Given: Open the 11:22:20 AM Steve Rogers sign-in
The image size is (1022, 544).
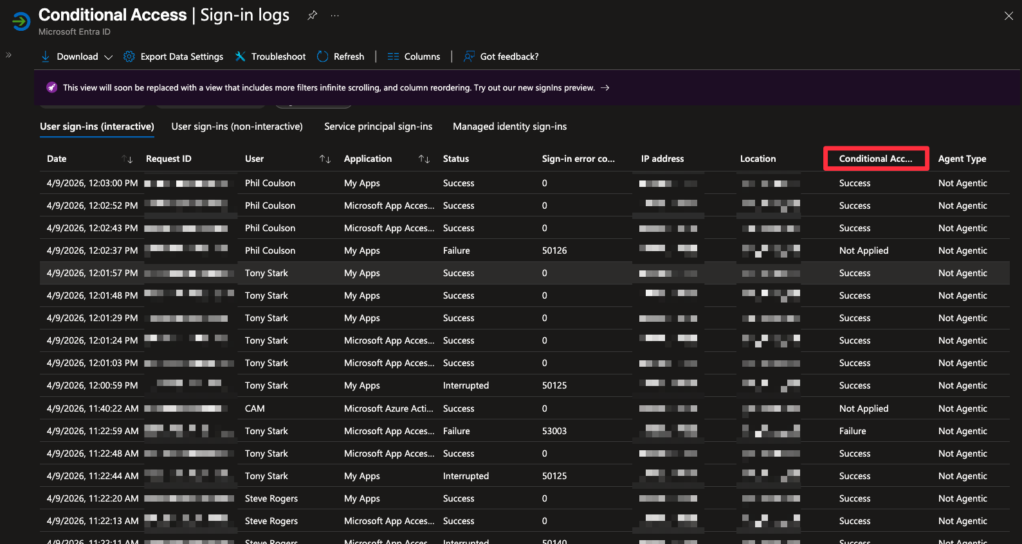Looking at the screenshot, I should (x=524, y=498).
